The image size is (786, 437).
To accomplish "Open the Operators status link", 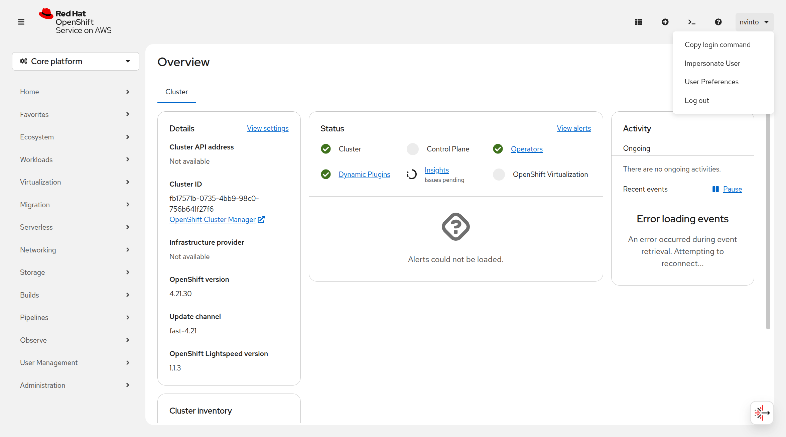I will [527, 149].
